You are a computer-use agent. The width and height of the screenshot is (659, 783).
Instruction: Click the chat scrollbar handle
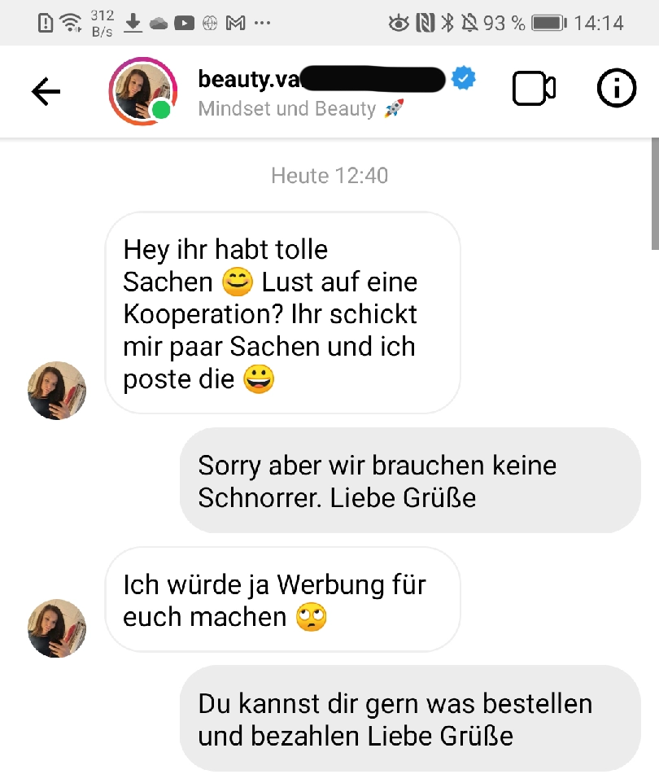coord(655,194)
